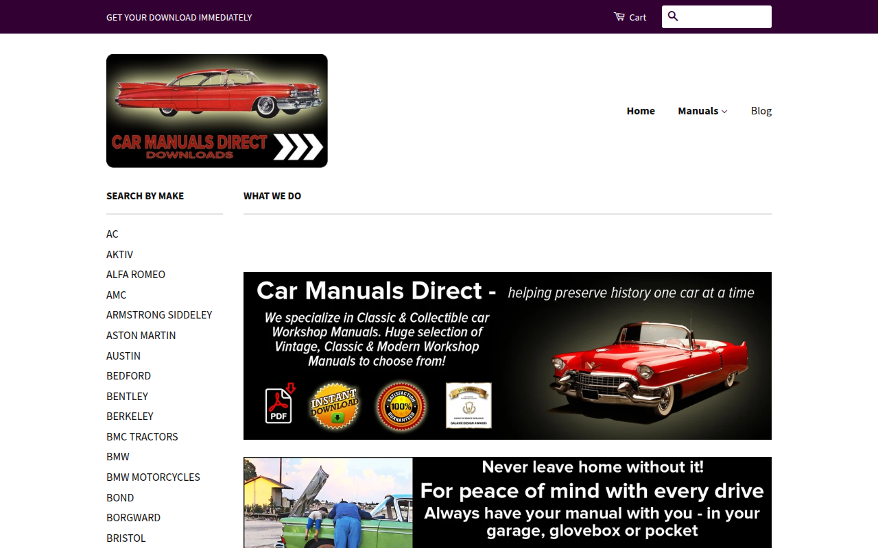Image resolution: width=878 pixels, height=548 pixels.
Task: Click the WHAT WE DO heading
Action: point(272,196)
